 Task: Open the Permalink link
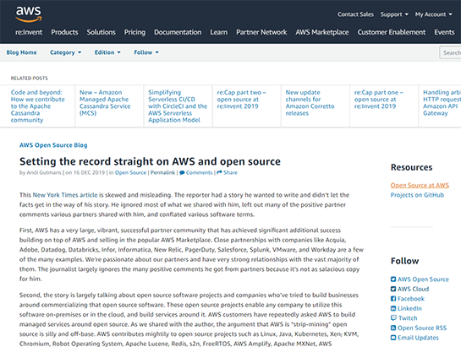point(162,172)
